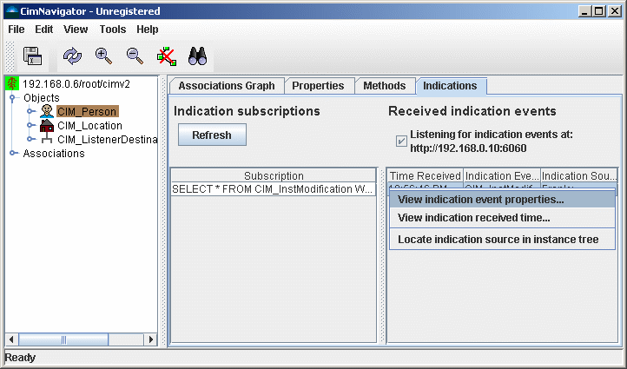The height and width of the screenshot is (369, 627).
Task: Click the CIM_Location house icon
Action: (x=47, y=126)
